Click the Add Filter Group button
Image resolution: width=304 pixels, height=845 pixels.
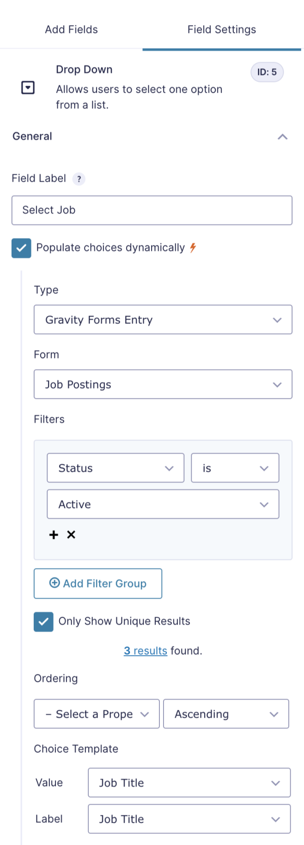(x=97, y=584)
